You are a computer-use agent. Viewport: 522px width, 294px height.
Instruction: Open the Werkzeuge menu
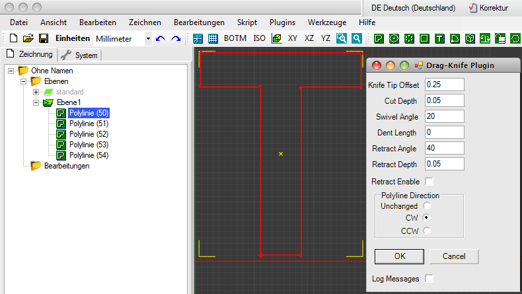tap(327, 22)
